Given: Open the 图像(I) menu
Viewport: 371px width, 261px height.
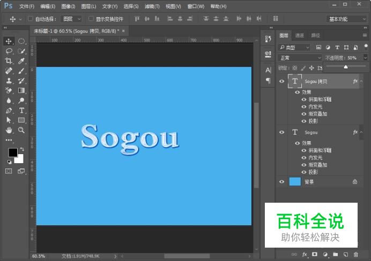Looking at the screenshot, I should (x=68, y=6).
